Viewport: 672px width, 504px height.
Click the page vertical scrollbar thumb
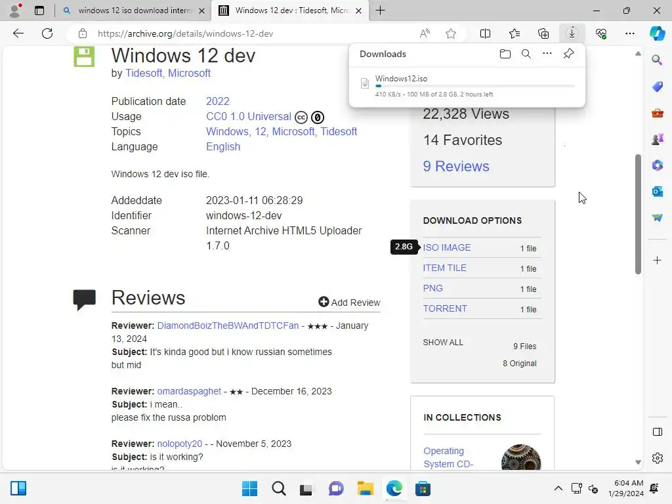click(x=638, y=214)
